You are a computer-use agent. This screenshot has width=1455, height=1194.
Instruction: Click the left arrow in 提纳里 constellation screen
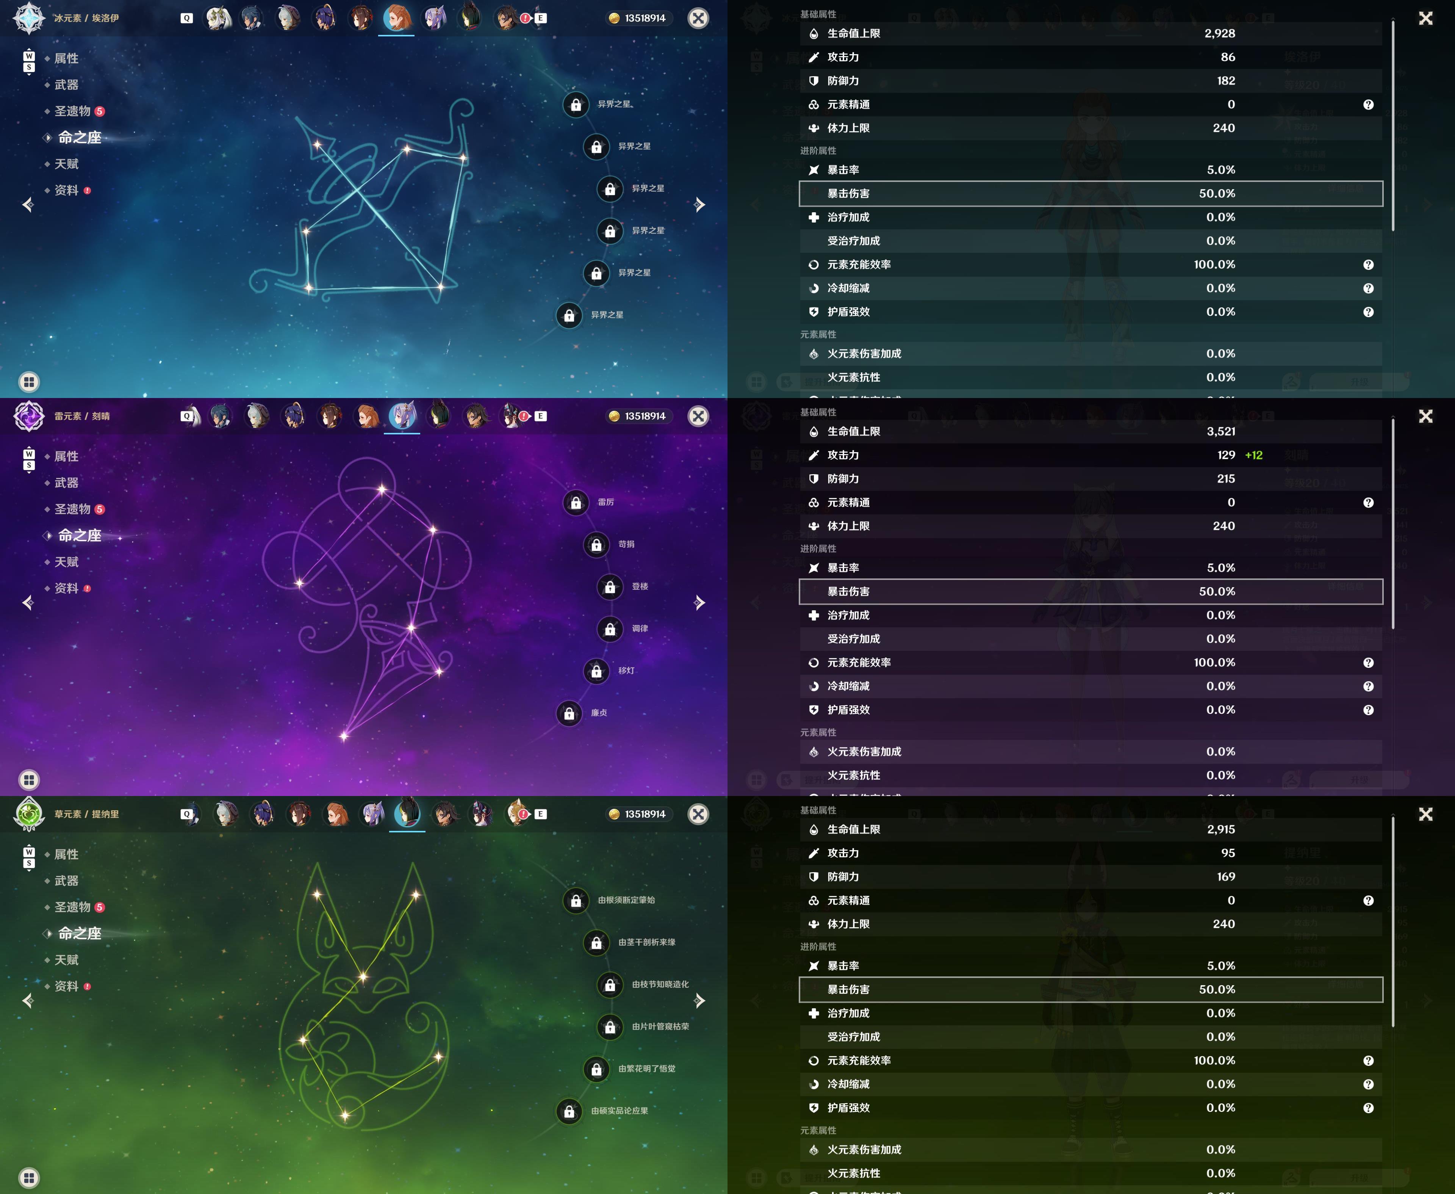[x=28, y=1000]
